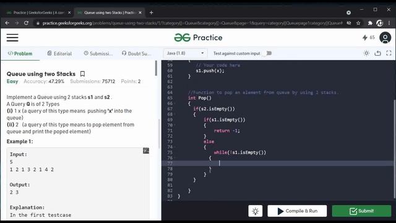Click the Chrome profile extension icon
Image resolution: width=396 pixels, height=223 pixels.
point(379,23)
